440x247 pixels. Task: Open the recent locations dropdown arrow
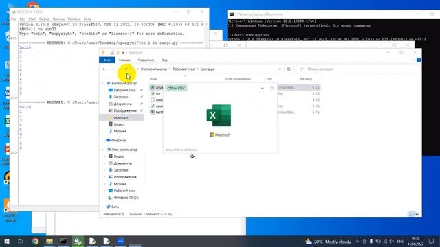coord(120,69)
